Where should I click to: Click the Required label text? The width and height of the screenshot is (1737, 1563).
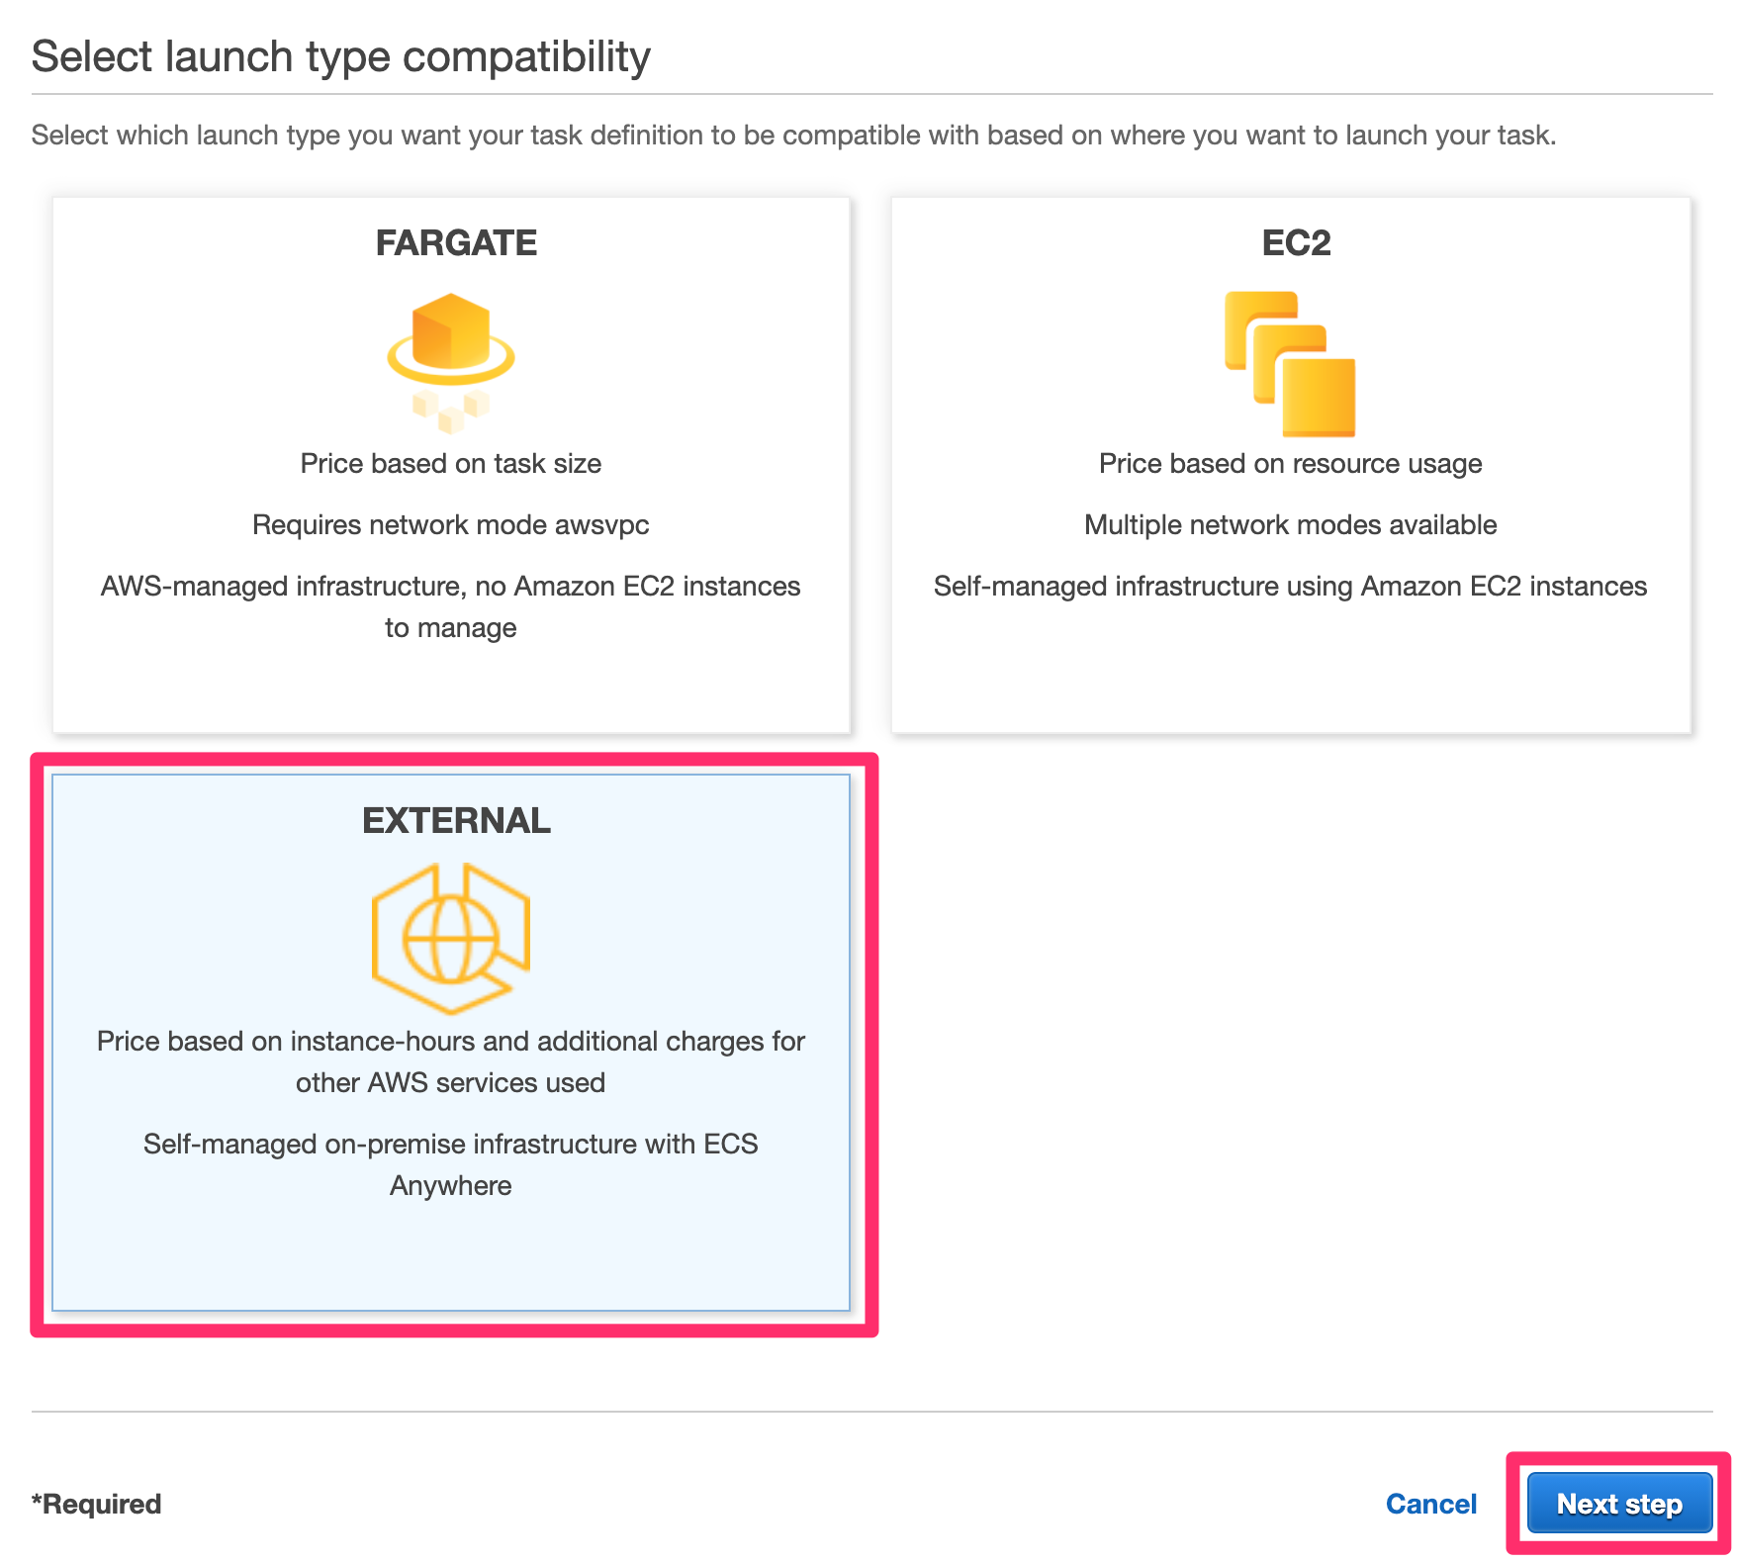pyautogui.click(x=96, y=1503)
